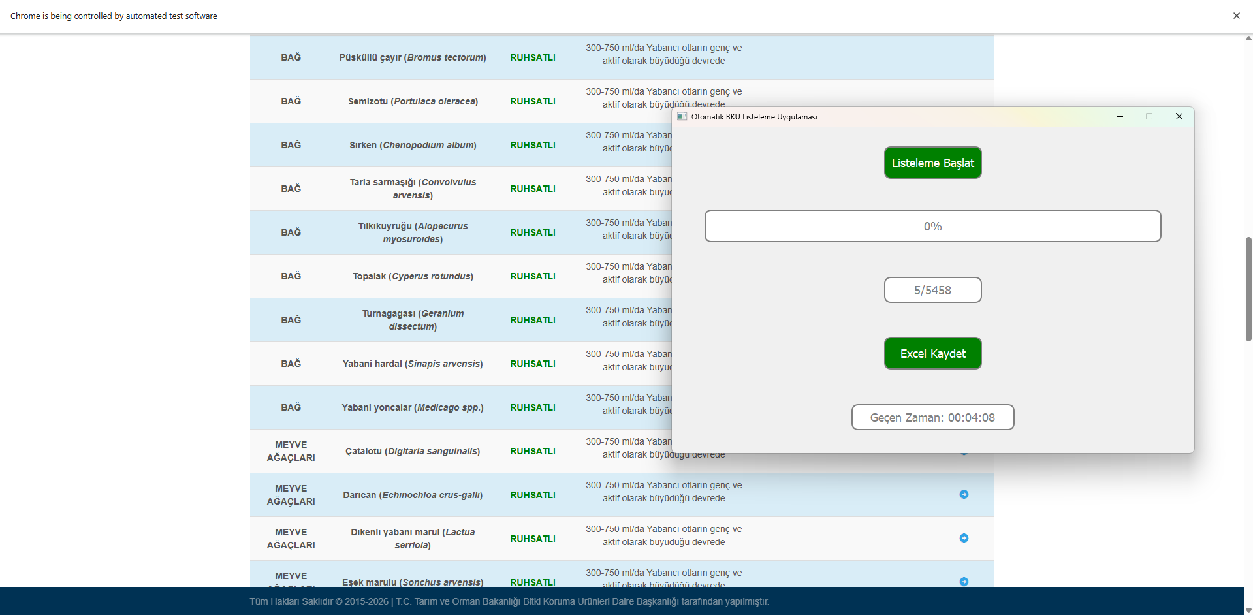Click the Geçen Zaman timer box
1253x615 pixels.
(x=932, y=417)
